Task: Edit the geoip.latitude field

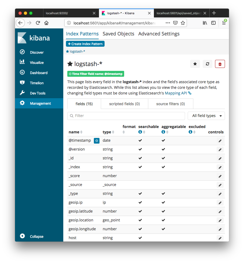Action: pyautogui.click(x=220, y=212)
